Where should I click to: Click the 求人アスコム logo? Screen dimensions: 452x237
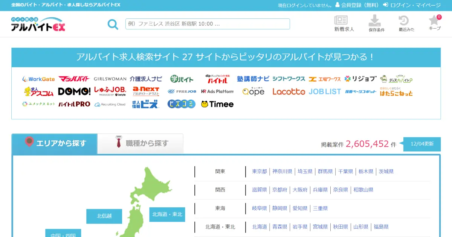(38, 91)
